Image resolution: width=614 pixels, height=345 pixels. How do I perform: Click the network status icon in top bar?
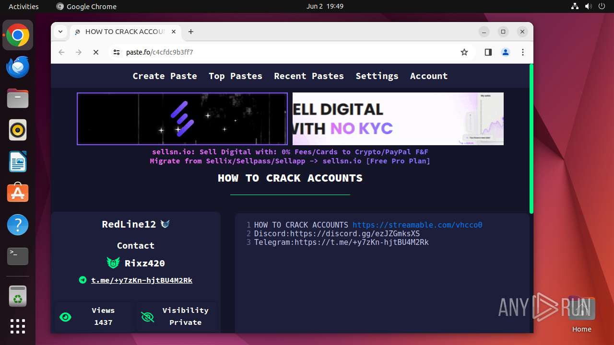pos(575,6)
